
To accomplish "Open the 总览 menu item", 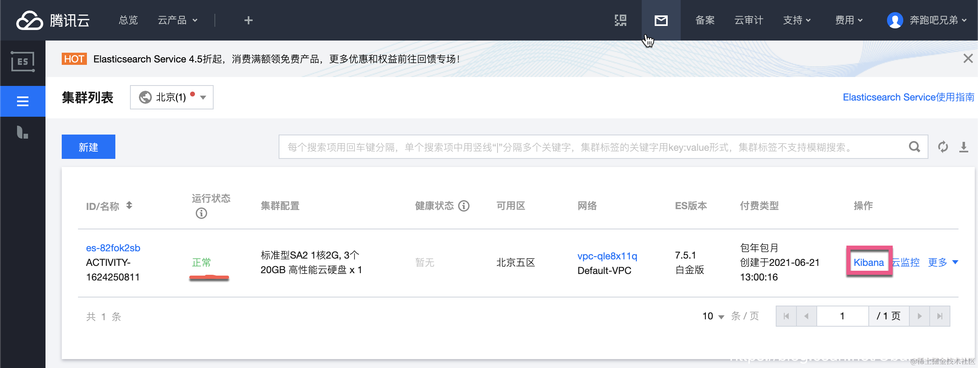I will coord(128,20).
